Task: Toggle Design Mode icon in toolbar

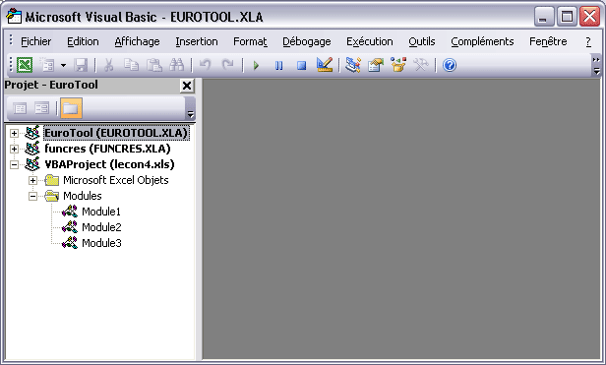Action: [325, 65]
